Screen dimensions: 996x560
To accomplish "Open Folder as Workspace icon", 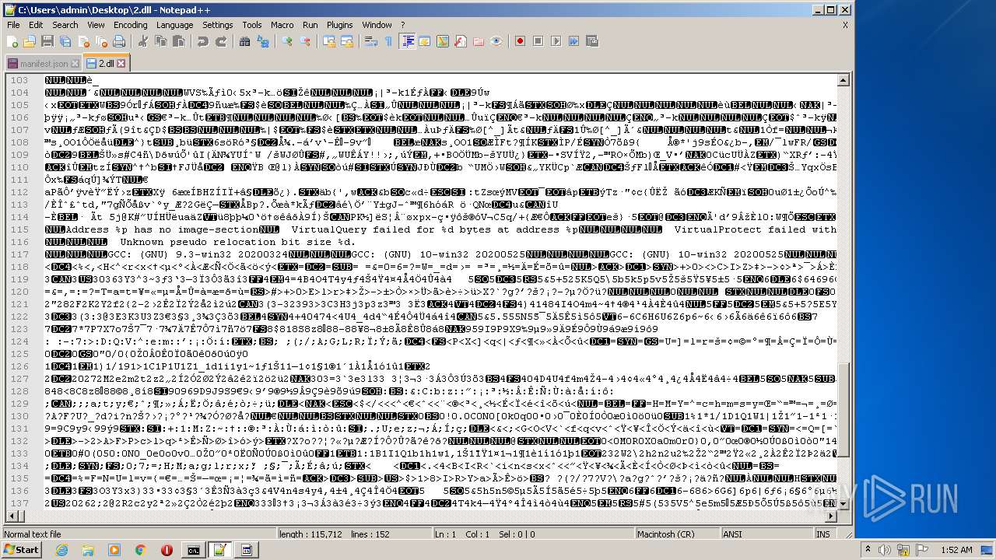I will (478, 41).
